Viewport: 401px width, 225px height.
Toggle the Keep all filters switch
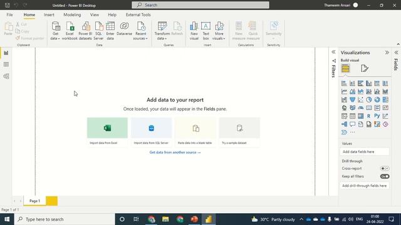point(385,176)
